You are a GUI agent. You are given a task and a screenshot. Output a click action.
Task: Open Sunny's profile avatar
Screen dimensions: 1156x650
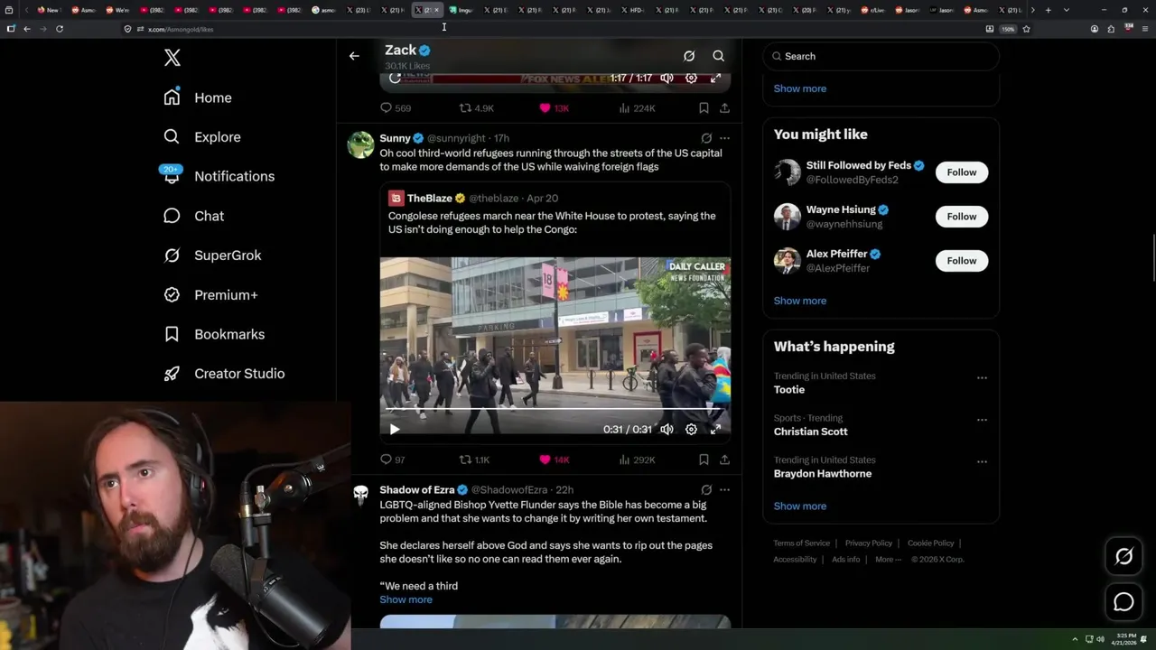point(361,145)
